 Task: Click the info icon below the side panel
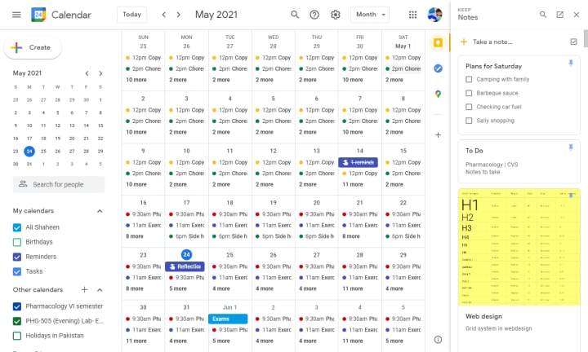point(438,340)
